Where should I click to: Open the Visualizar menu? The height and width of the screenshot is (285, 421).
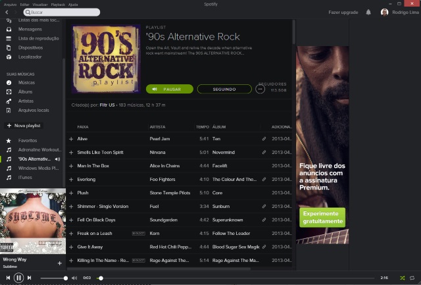coord(40,5)
